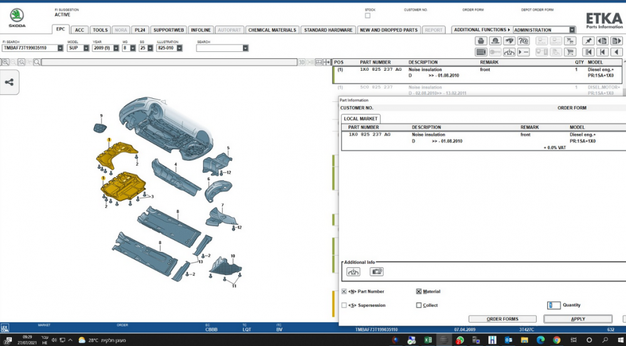Switch to the EPC tab
626x346 pixels.
pos(61,29)
